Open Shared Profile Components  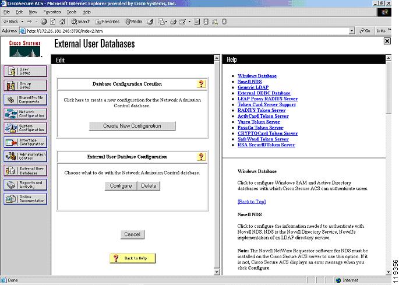[x=26, y=100]
